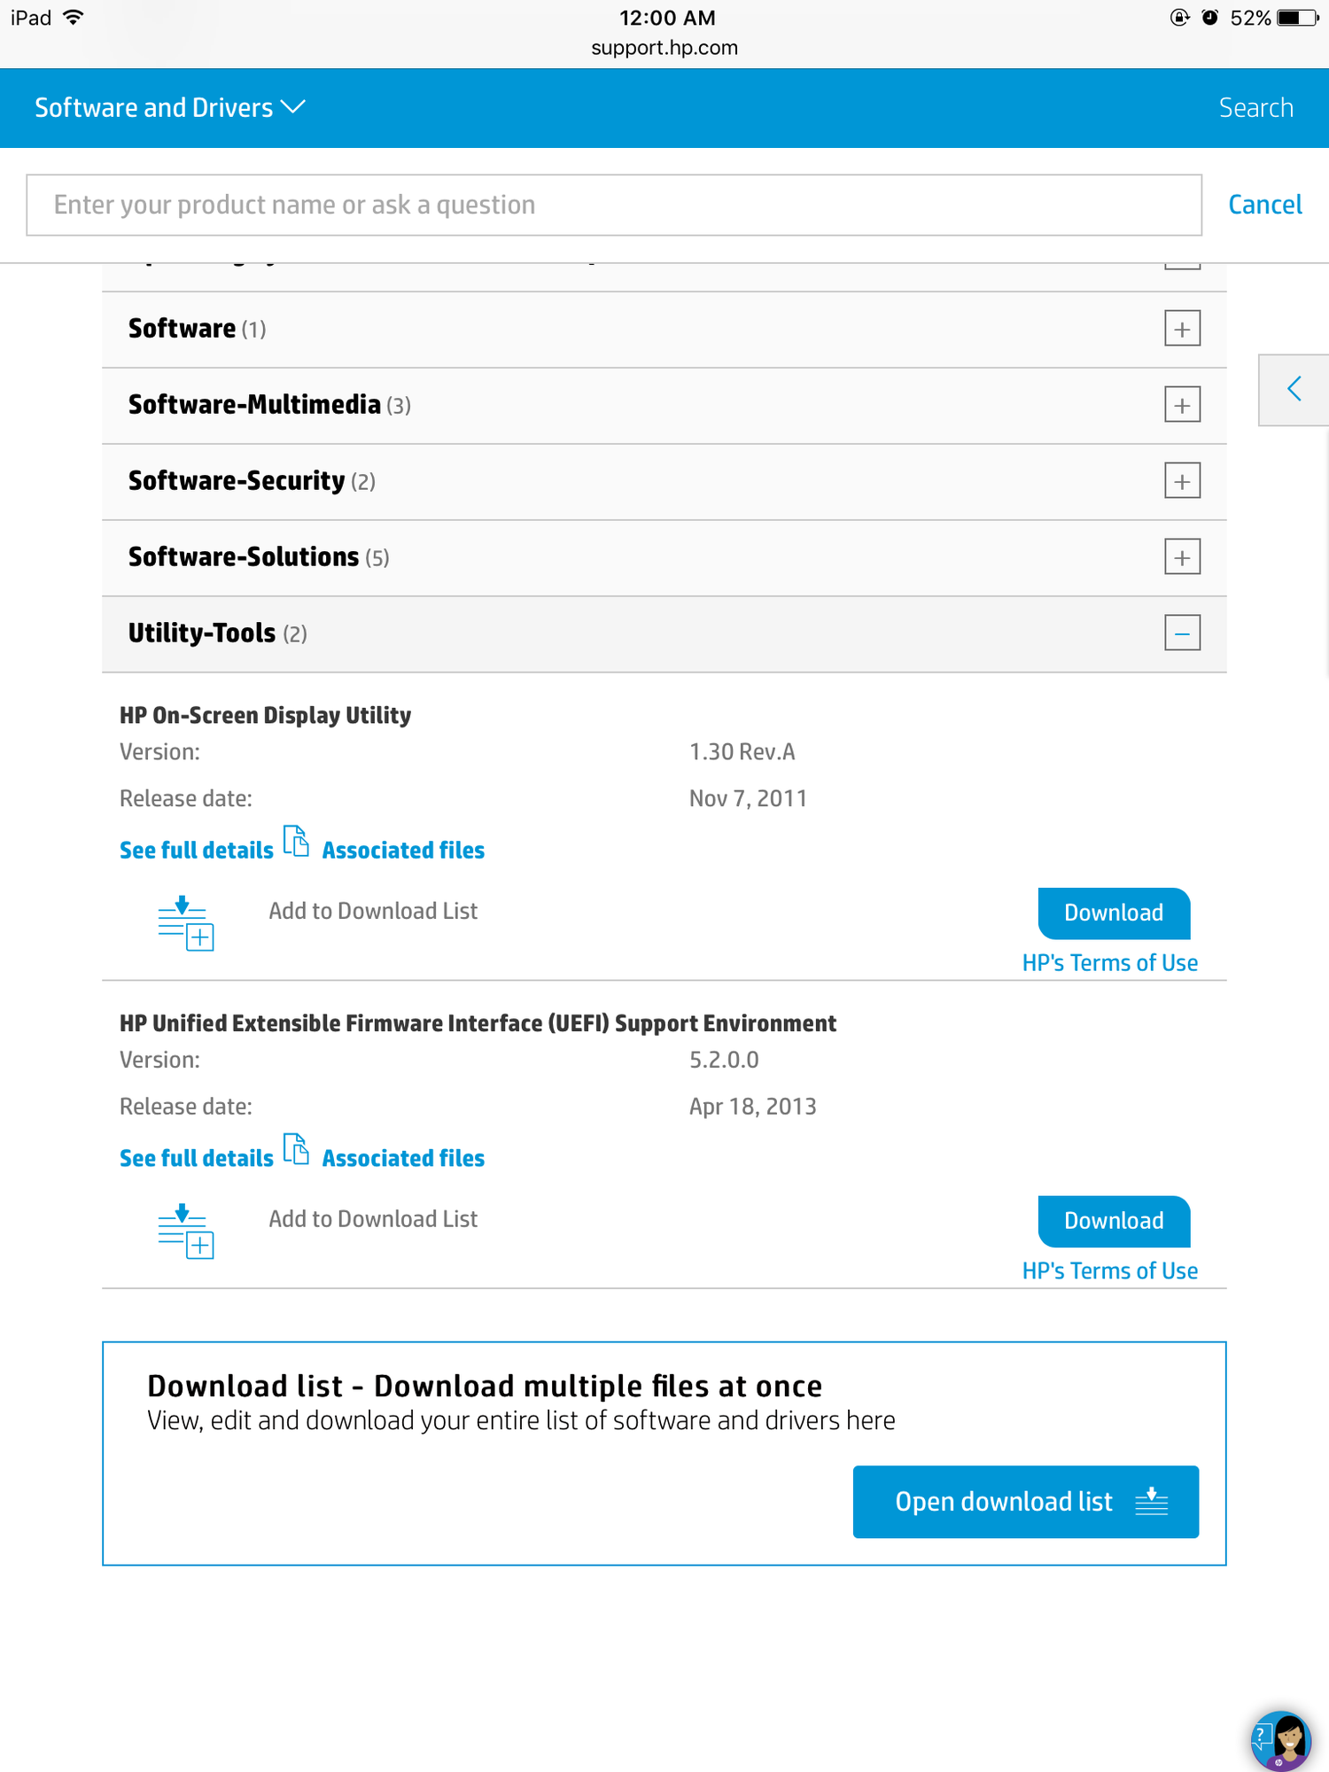Image resolution: width=1329 pixels, height=1772 pixels.
Task: Expand Software-Security section plus icon
Action: tap(1182, 482)
